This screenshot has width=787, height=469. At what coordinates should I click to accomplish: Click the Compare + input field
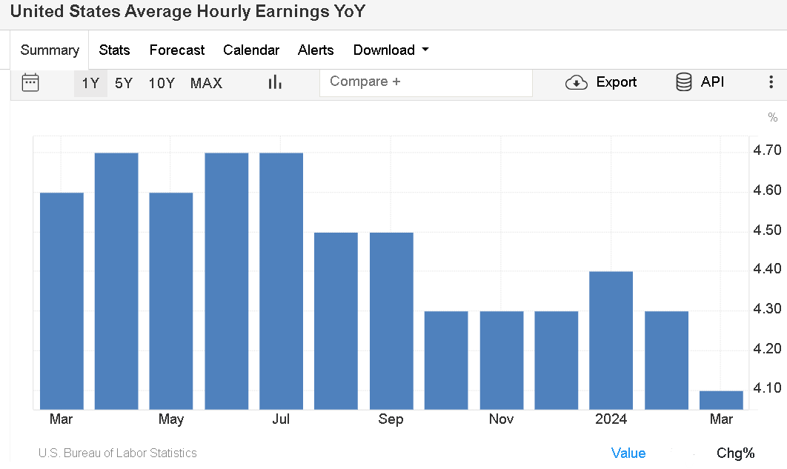pos(425,82)
